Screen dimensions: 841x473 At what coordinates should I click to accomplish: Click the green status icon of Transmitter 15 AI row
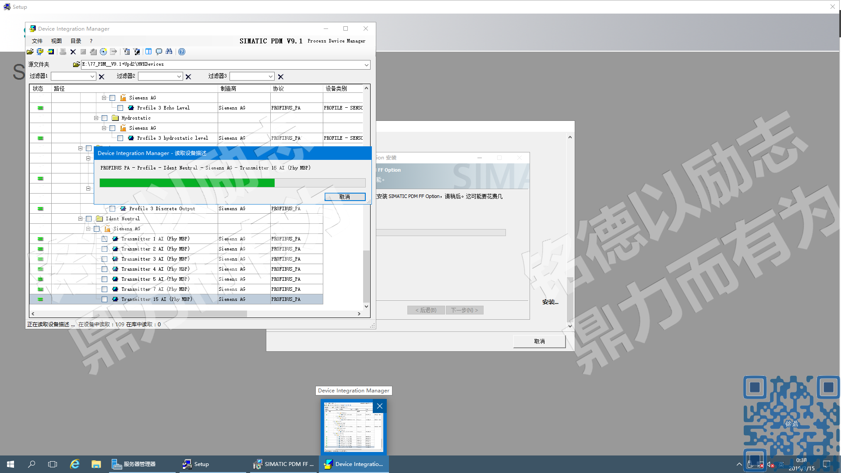click(x=41, y=300)
